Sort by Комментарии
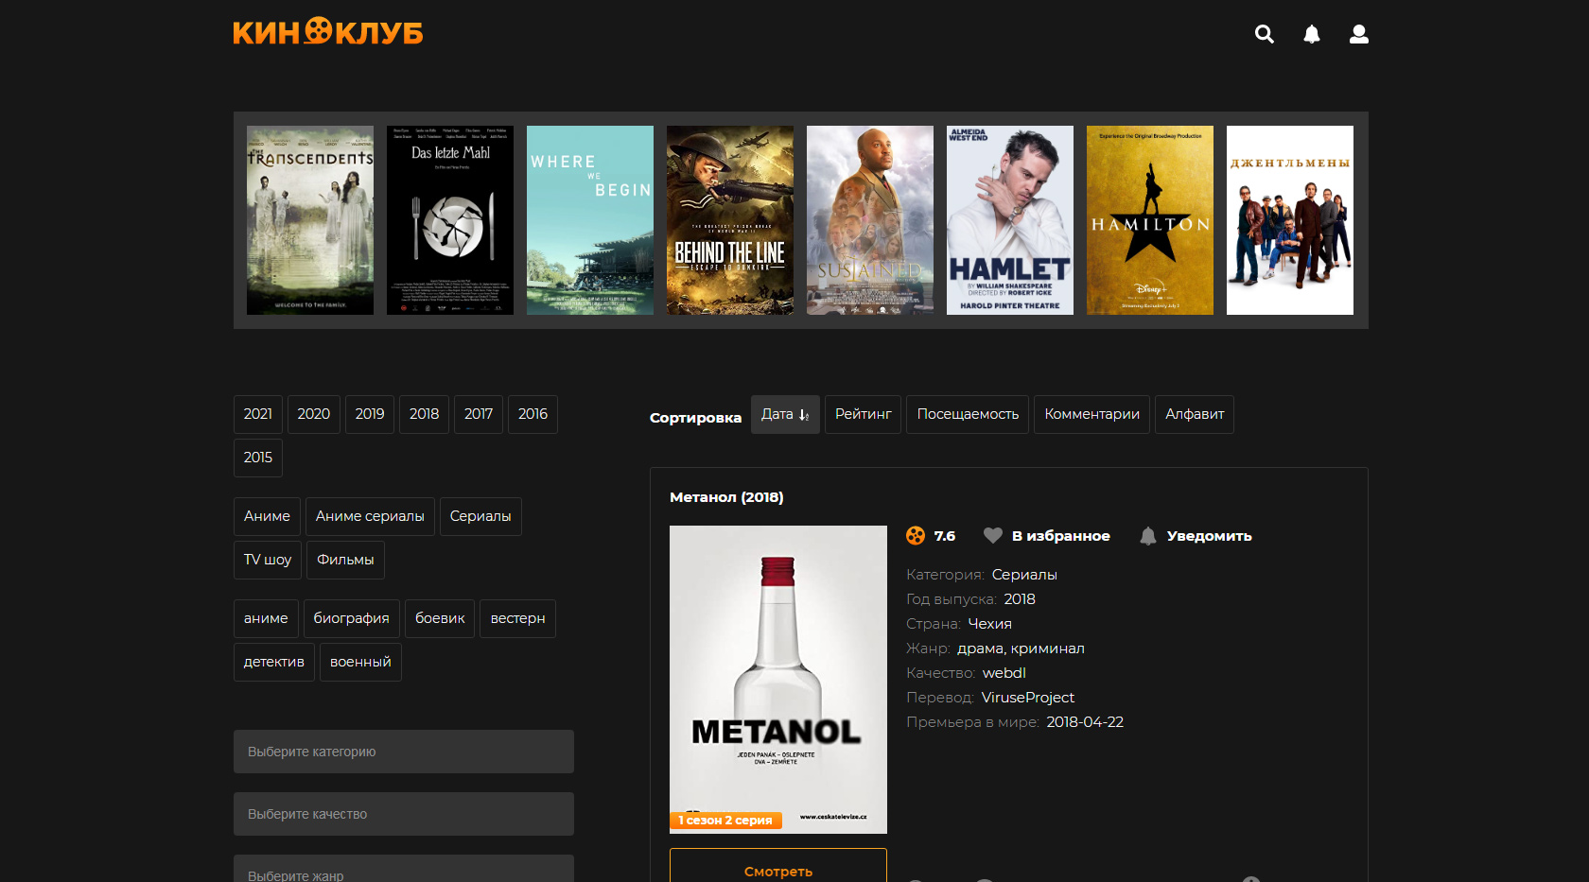The width and height of the screenshot is (1589, 882). [x=1091, y=414]
